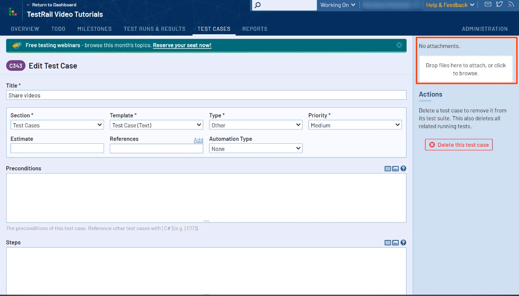Click the RSS feed icon
Screen dimensions: 519x296
click(511, 5)
